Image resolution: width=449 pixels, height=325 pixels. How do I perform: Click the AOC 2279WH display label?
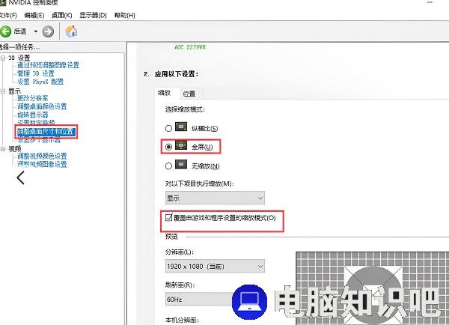[190, 47]
